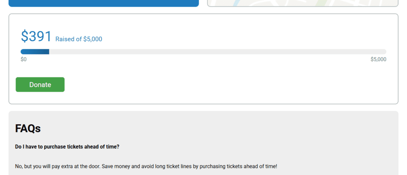Select the question about purchasing tickets ahead
The width and height of the screenshot is (407, 175).
[x=67, y=147]
